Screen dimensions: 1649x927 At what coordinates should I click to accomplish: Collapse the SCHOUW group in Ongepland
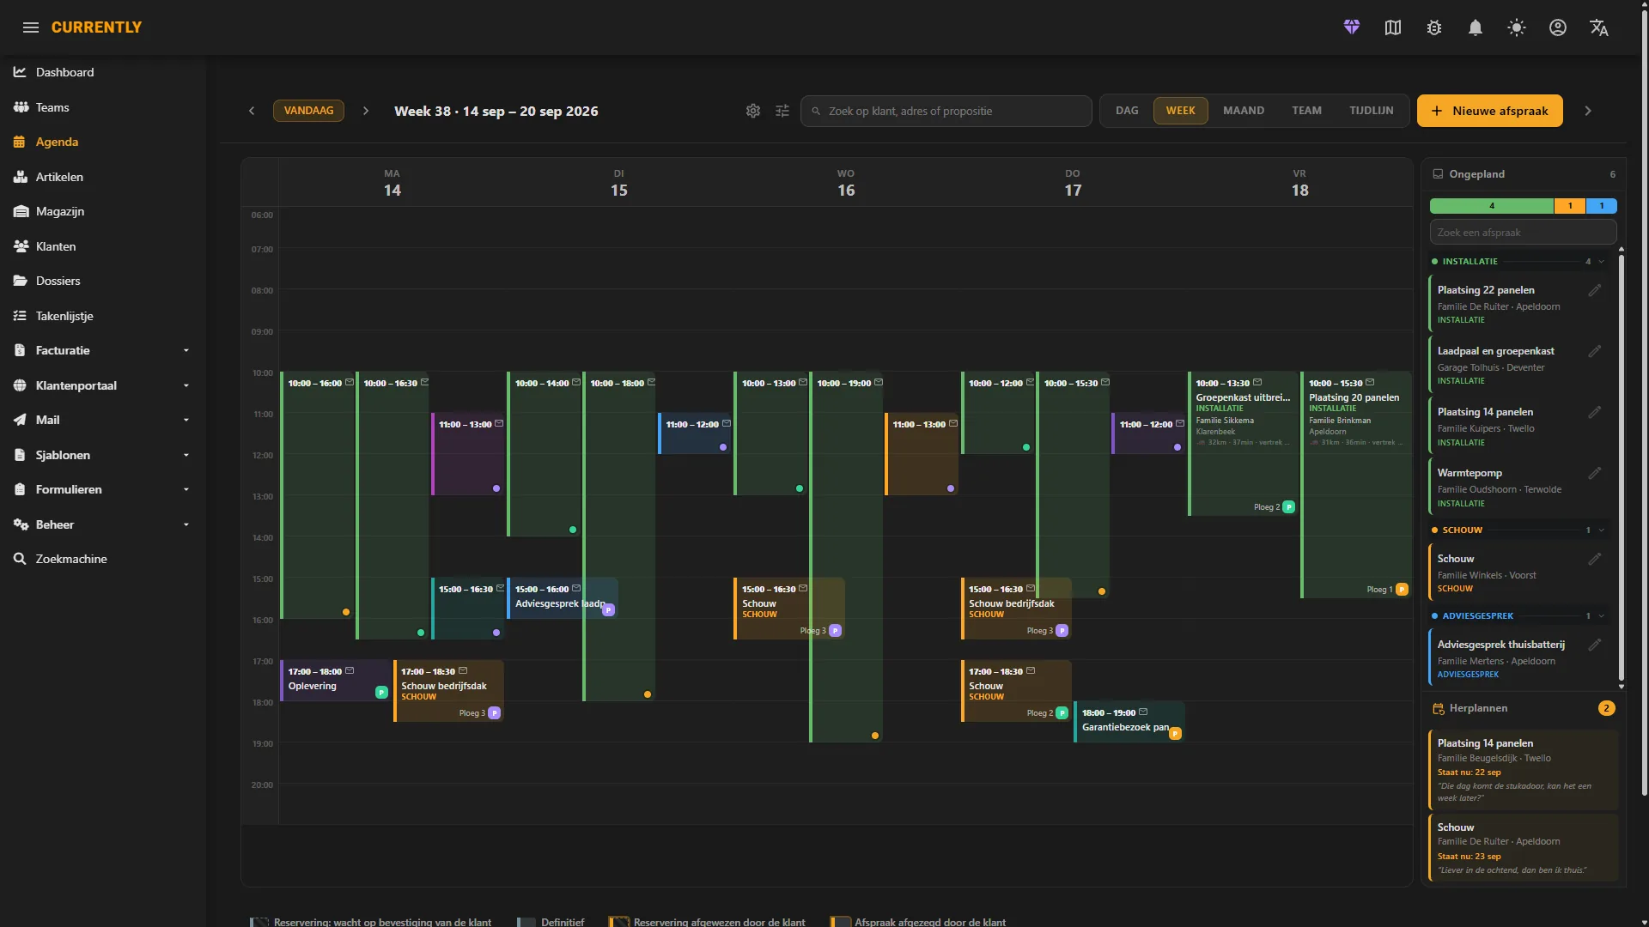click(1602, 530)
